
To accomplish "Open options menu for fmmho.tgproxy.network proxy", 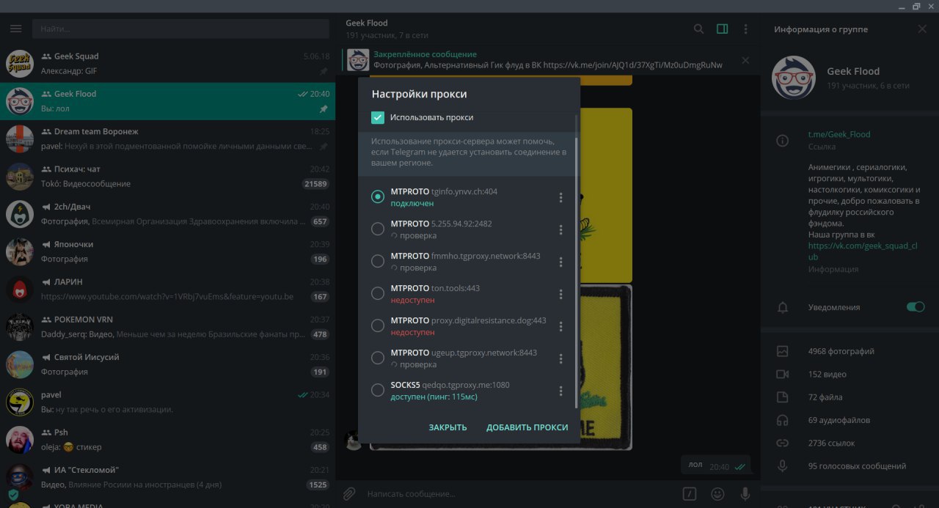I will 561,262.
